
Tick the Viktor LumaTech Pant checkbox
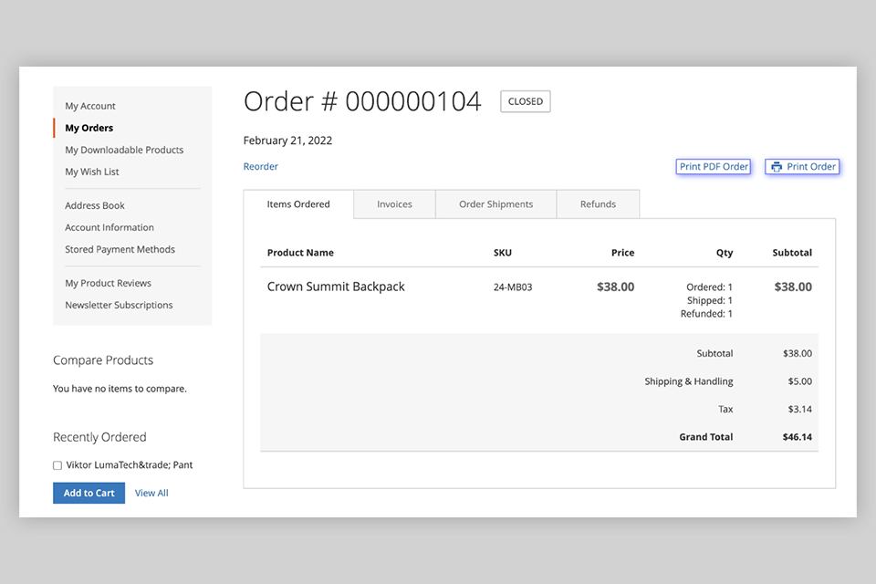tap(57, 465)
